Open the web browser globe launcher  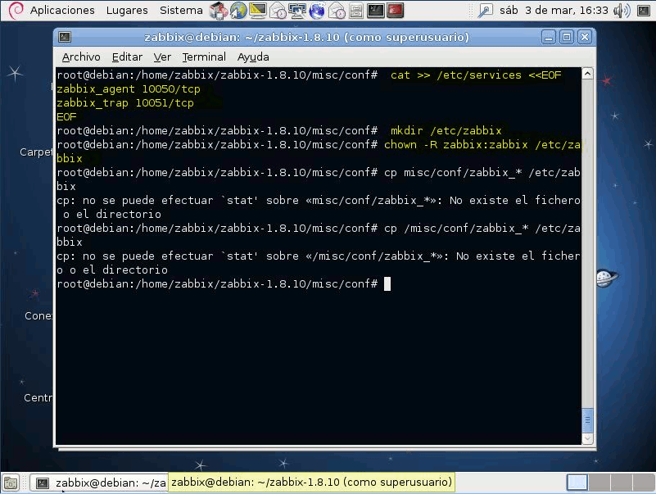238,11
